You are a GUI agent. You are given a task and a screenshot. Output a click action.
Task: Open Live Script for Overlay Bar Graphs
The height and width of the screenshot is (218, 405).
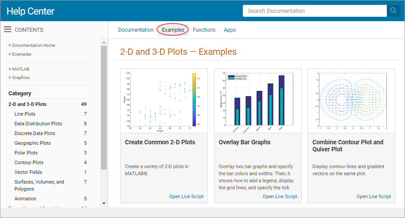tap(280, 197)
